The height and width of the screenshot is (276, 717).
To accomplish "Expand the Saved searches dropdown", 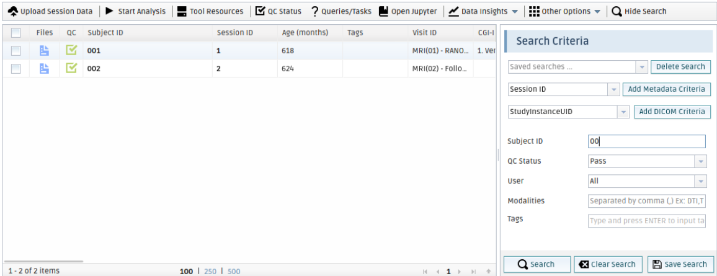I will click(641, 67).
